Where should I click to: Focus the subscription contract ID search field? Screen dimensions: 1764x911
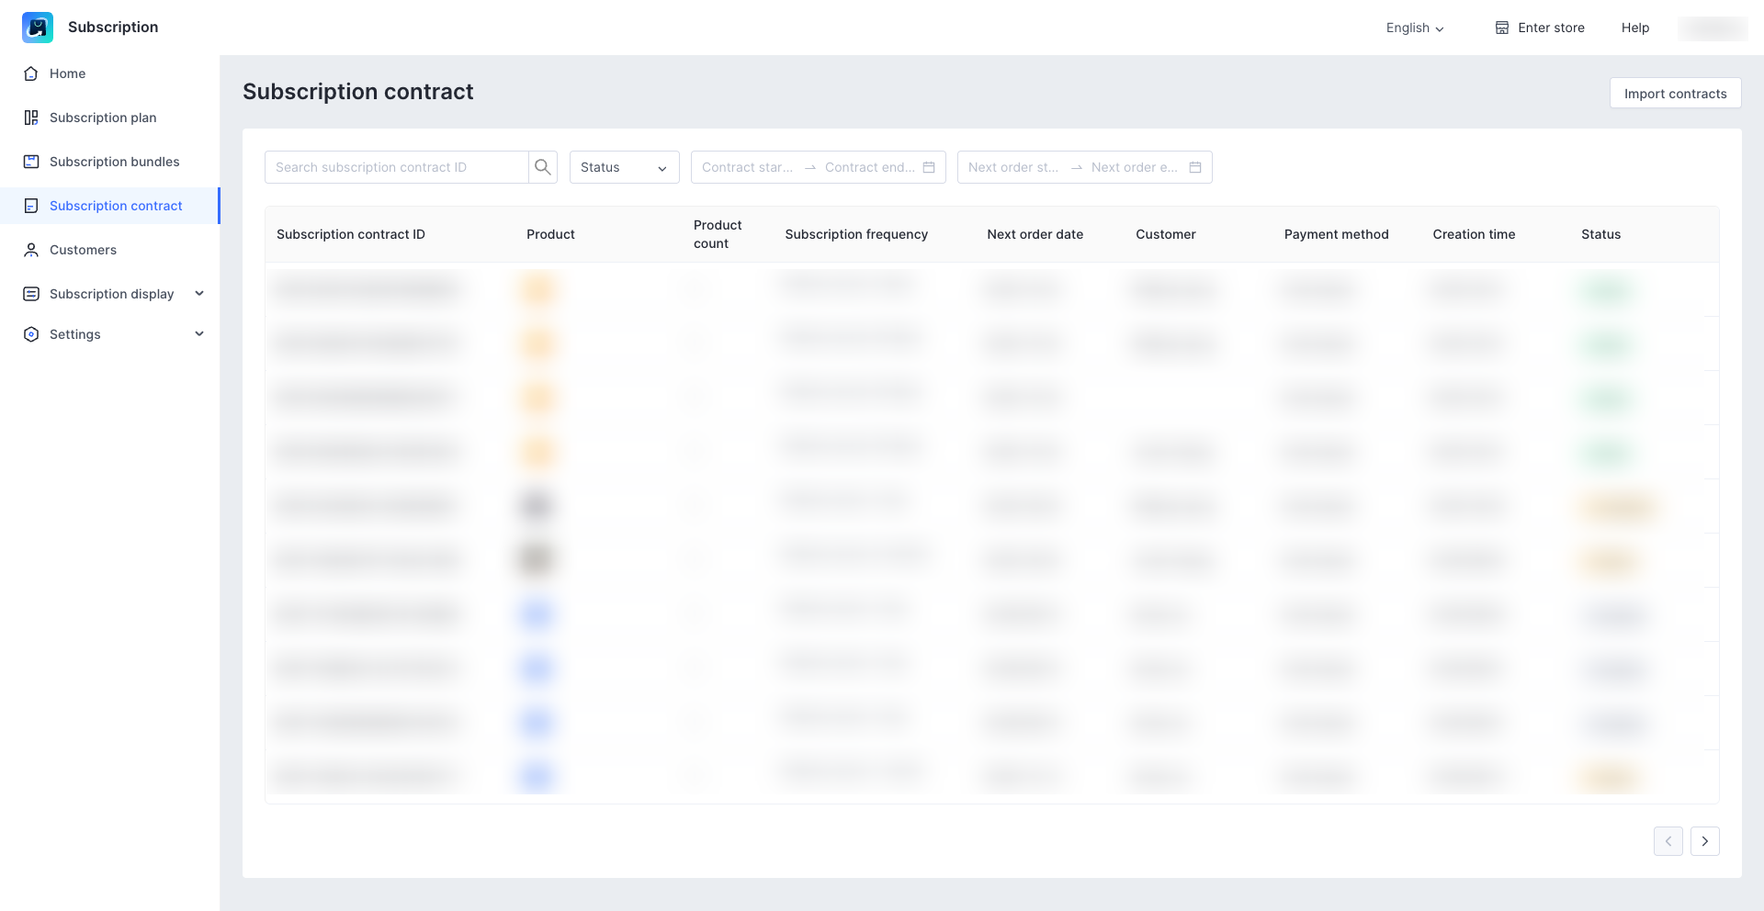point(397,167)
